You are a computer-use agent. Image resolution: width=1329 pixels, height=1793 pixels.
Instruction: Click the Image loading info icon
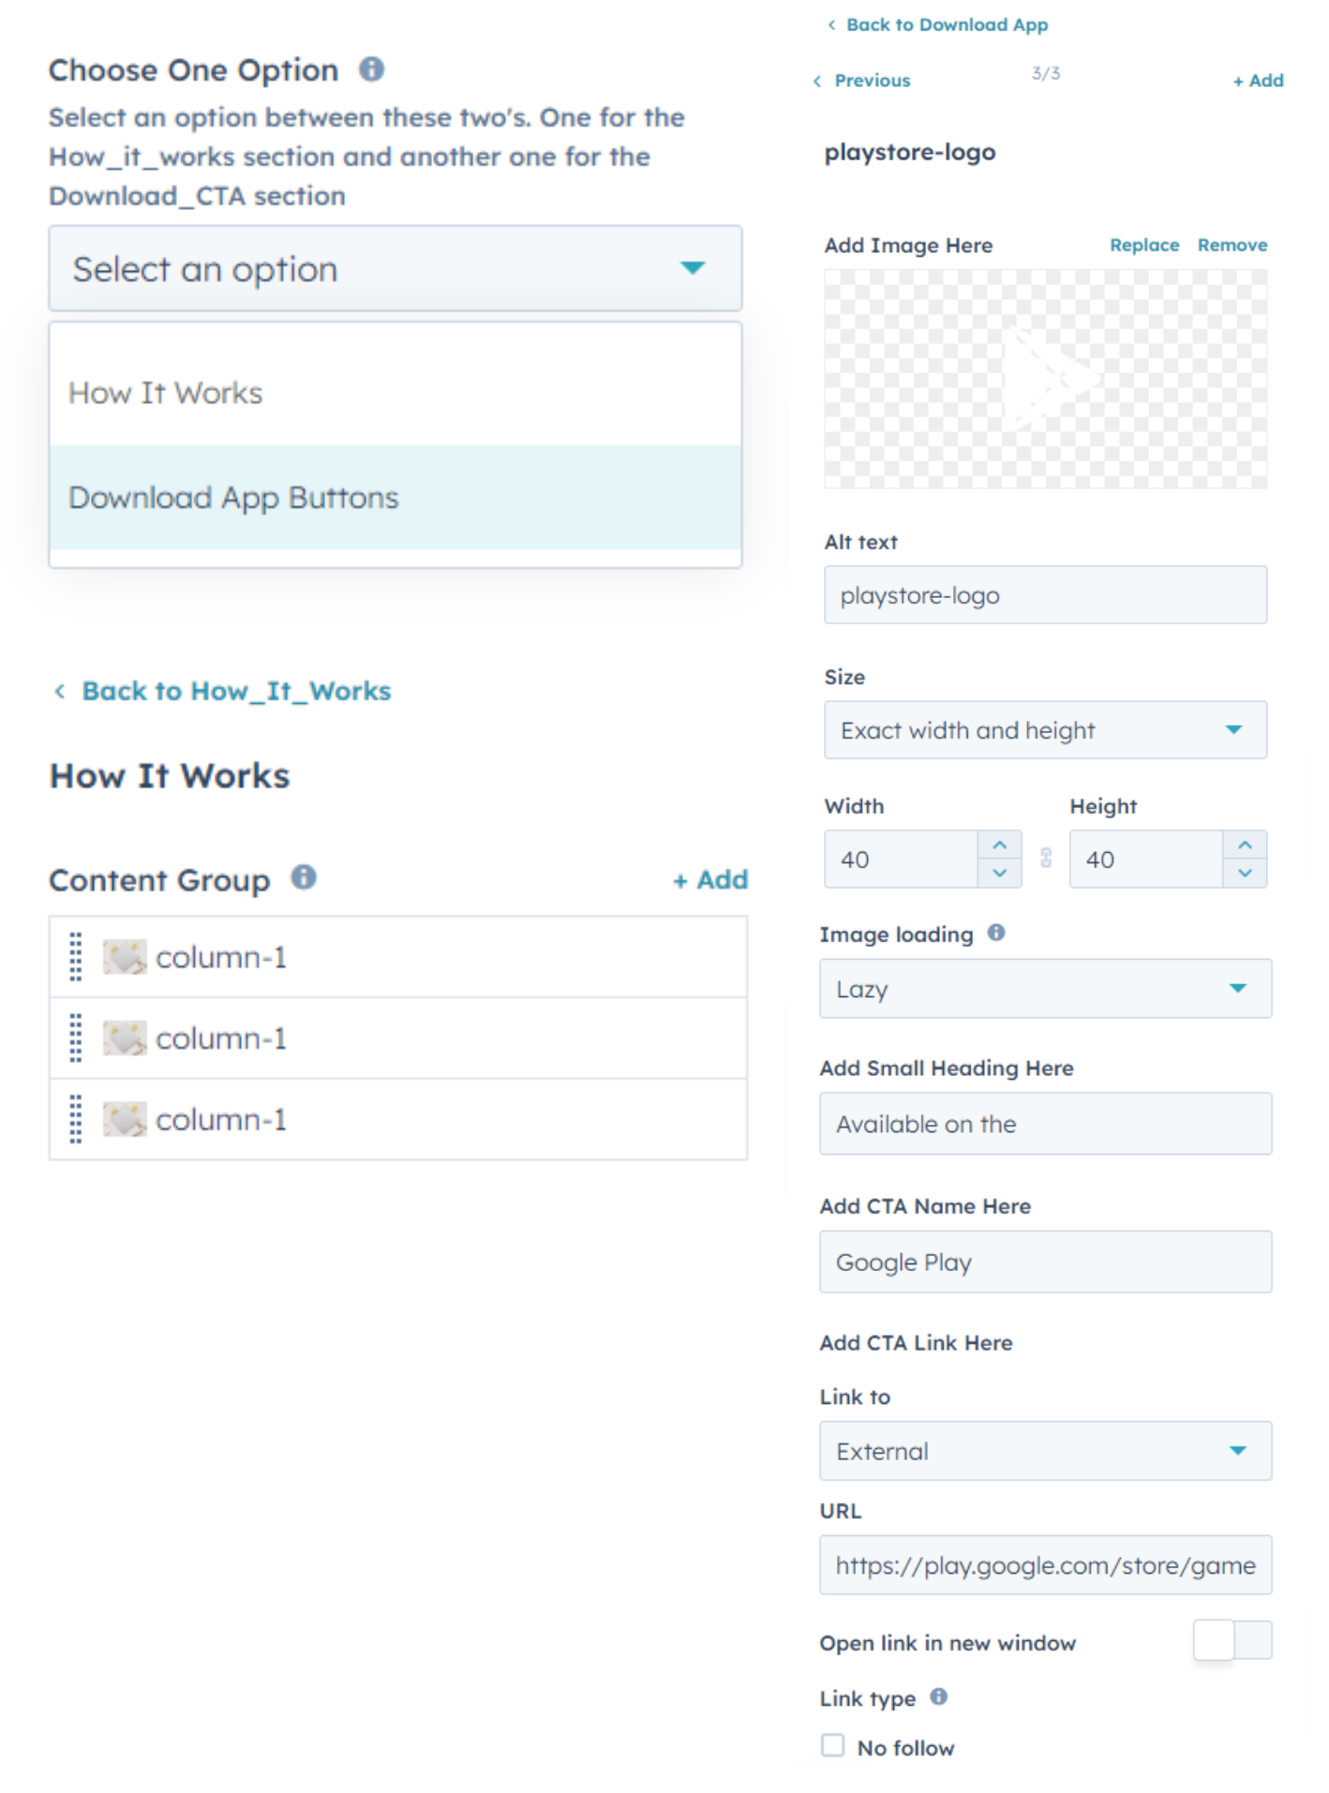(995, 933)
